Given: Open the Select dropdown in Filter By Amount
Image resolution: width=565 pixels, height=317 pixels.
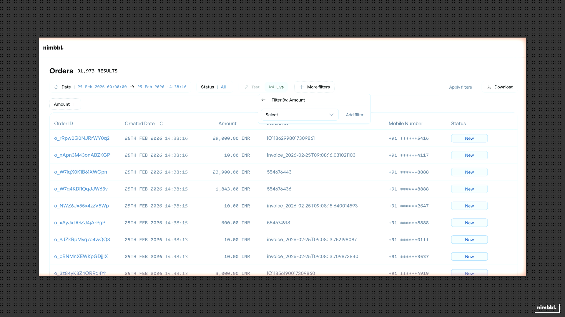Looking at the screenshot, I should pos(300,115).
